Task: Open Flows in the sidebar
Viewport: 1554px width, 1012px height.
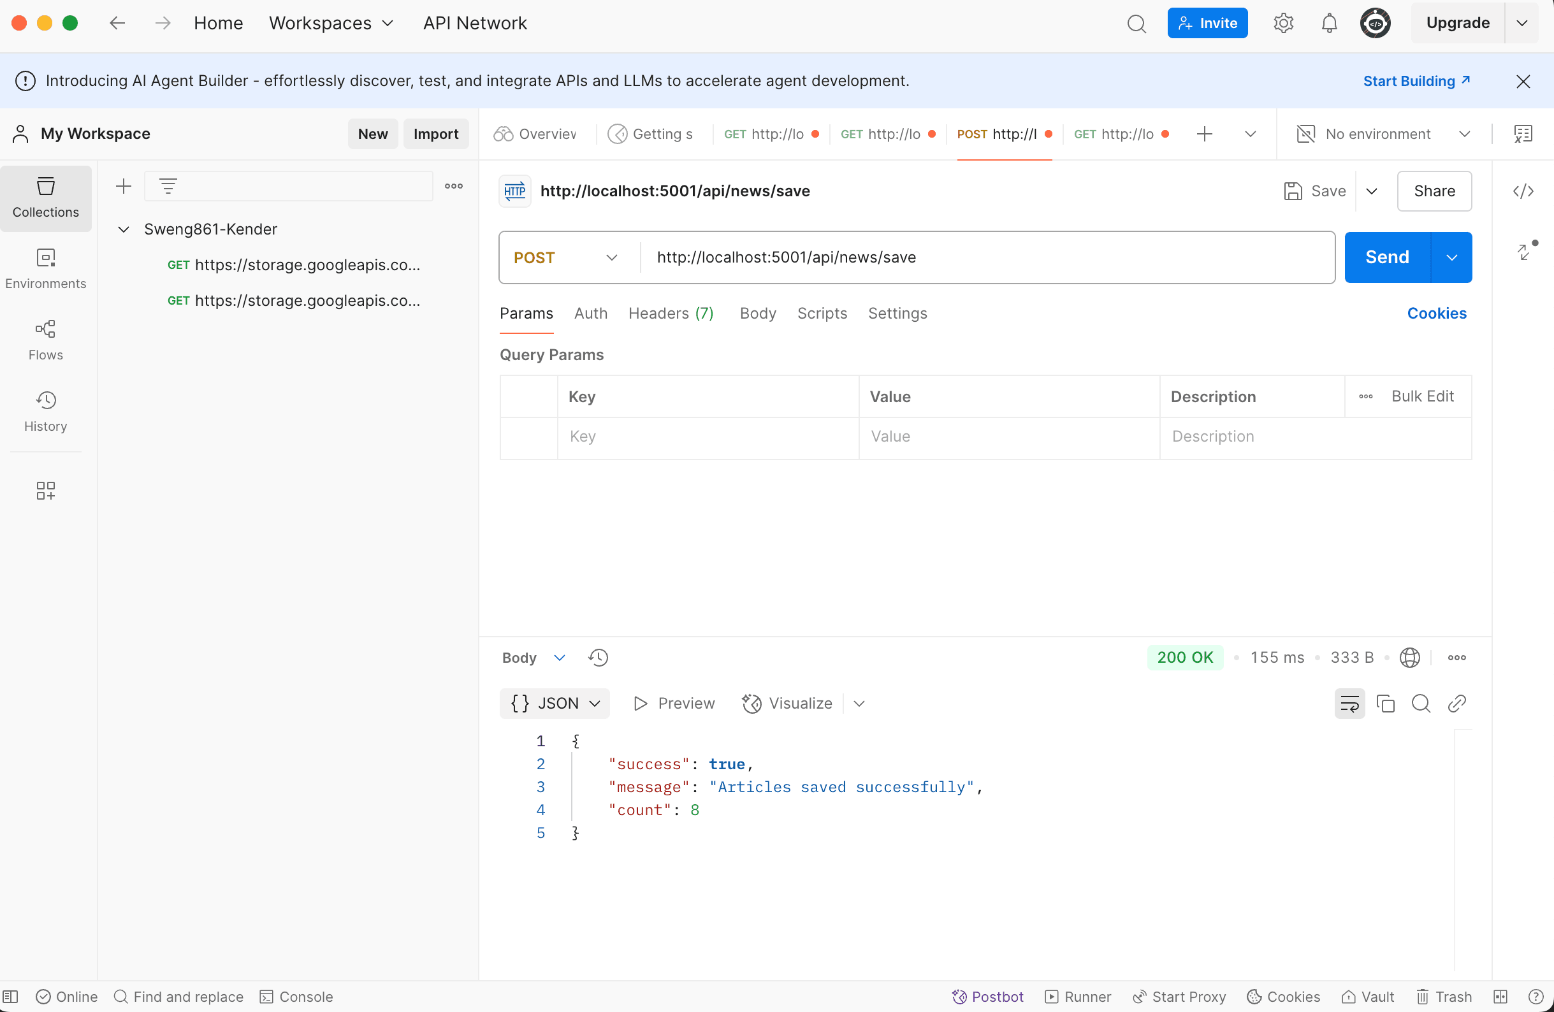Action: click(x=46, y=340)
